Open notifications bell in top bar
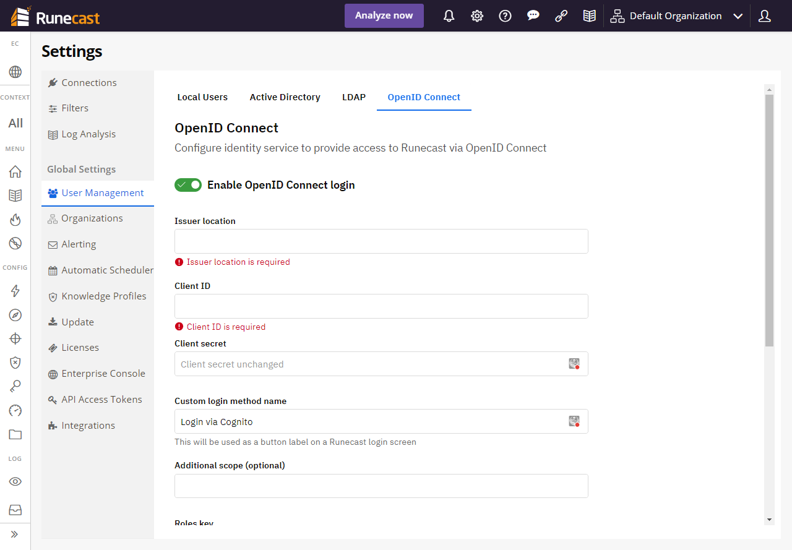 (449, 16)
